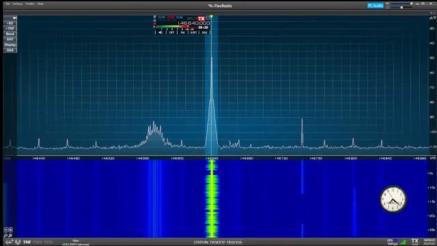Toggle TNF in the status bar

point(27,242)
